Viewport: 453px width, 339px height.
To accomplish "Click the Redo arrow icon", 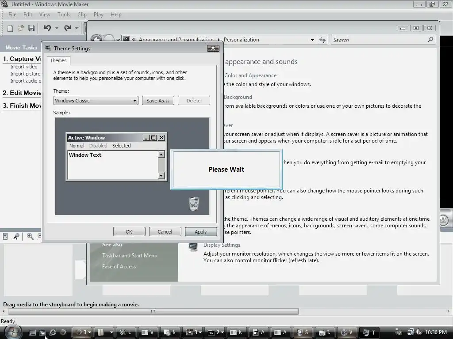I will 68,28.
